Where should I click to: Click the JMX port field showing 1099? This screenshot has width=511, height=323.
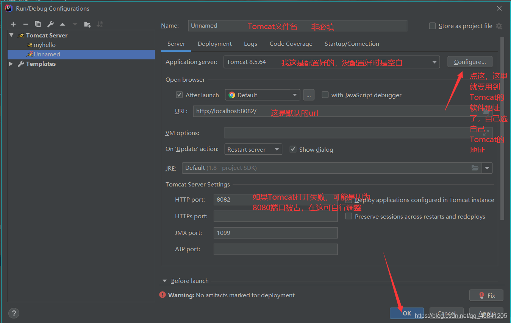(x=275, y=233)
